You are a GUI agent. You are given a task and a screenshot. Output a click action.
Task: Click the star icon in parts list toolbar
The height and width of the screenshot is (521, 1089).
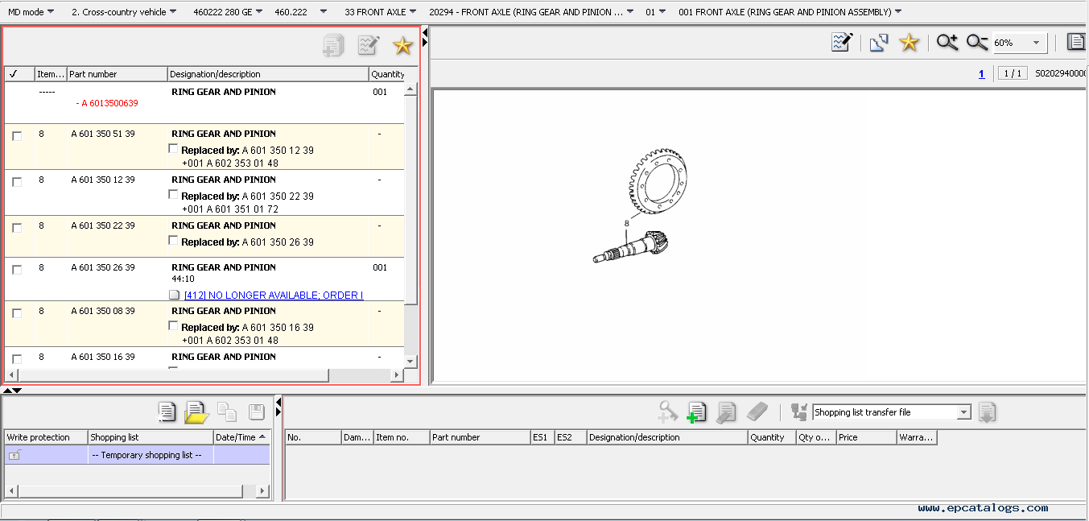pos(402,45)
